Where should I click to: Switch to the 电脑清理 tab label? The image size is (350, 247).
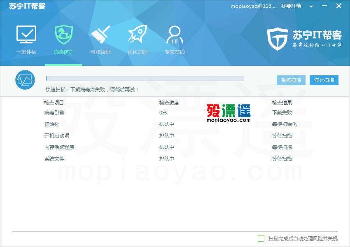pos(100,52)
